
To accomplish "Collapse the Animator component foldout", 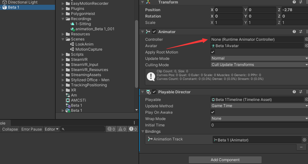I will click(142, 32).
